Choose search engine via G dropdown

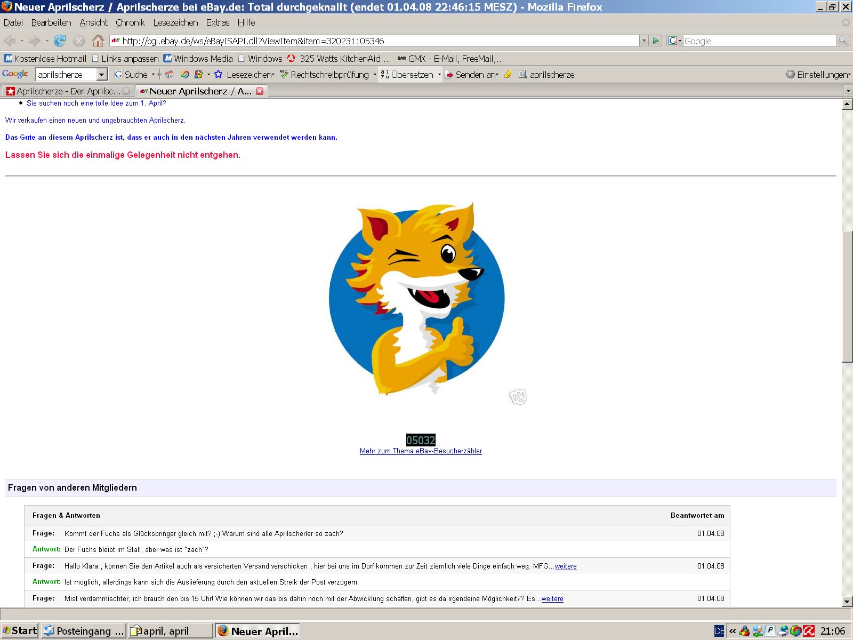675,41
